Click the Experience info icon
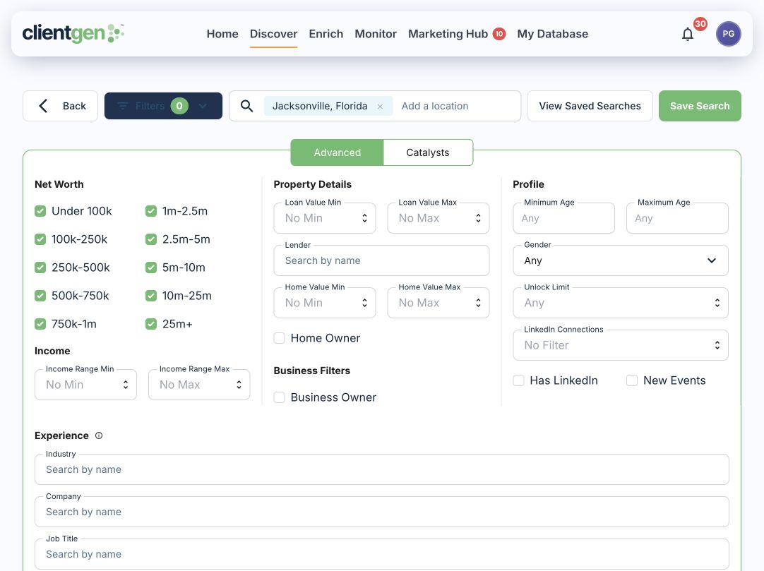 (99, 435)
